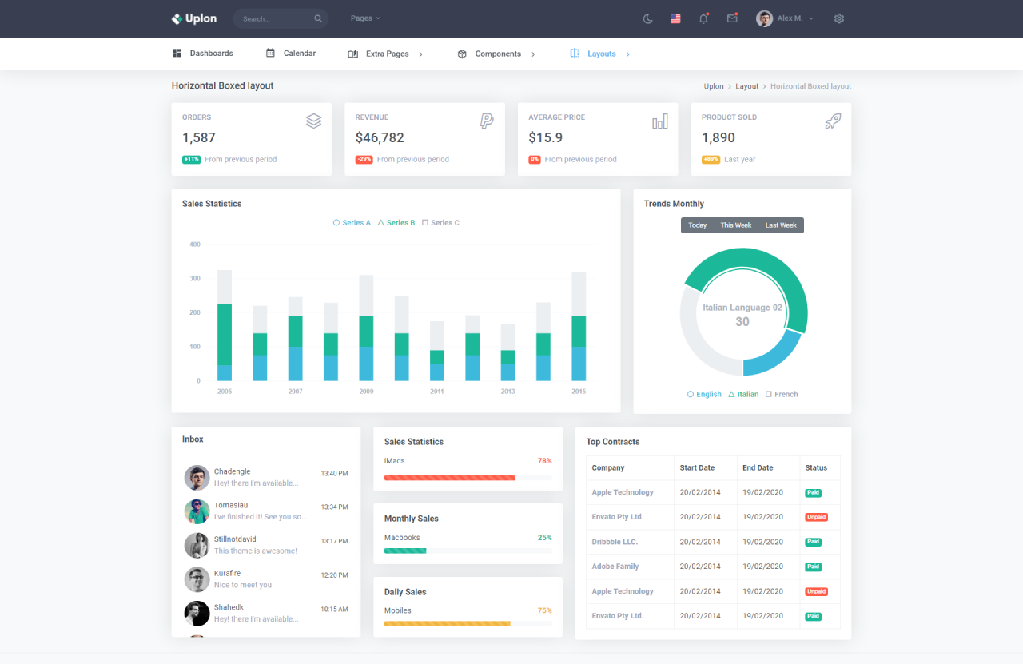
Task: Click Layouts columns icon
Action: 574,54
